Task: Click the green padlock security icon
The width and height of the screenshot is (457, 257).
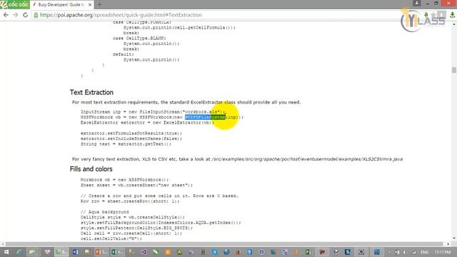Action: tap(36, 15)
